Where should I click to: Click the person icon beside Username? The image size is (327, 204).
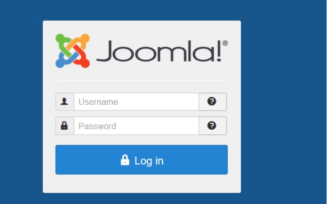point(64,102)
